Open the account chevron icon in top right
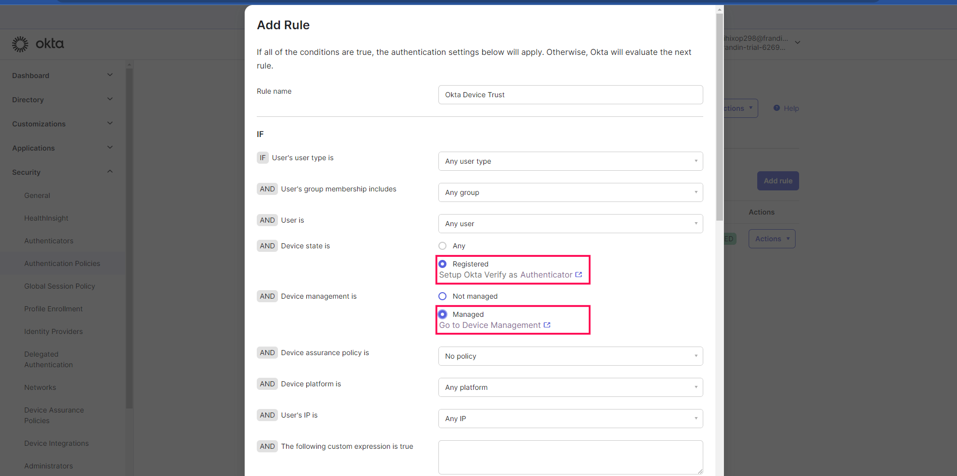 pos(797,42)
